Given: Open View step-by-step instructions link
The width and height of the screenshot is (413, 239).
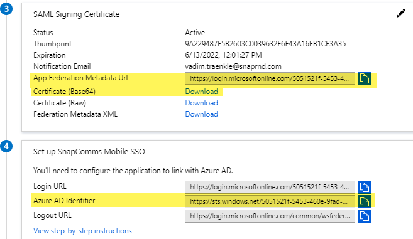Looking at the screenshot, I should pyautogui.click(x=82, y=231).
